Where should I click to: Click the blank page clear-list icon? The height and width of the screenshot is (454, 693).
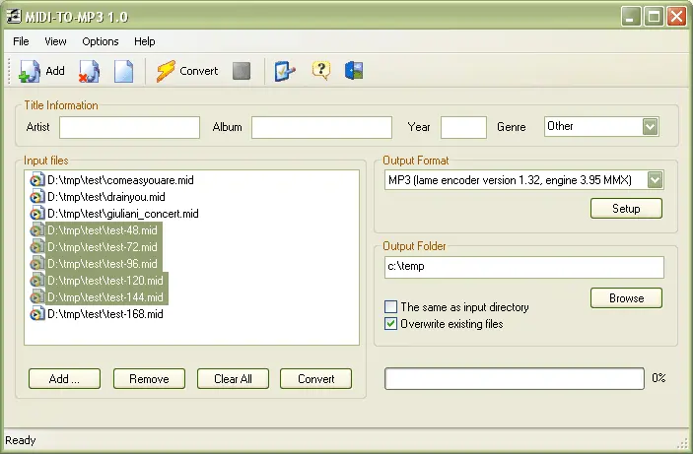[123, 71]
